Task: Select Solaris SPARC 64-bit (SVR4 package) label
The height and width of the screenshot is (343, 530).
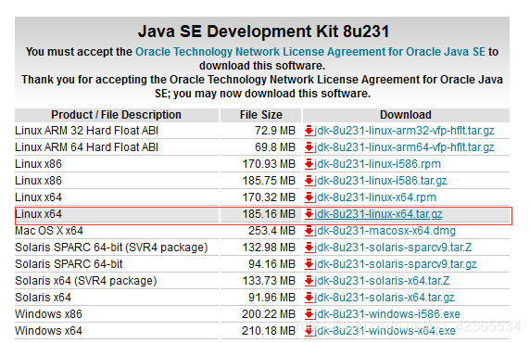Action: (111, 248)
